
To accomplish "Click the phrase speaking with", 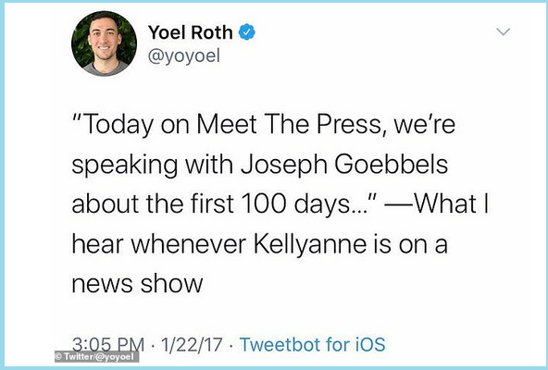I will [152, 165].
